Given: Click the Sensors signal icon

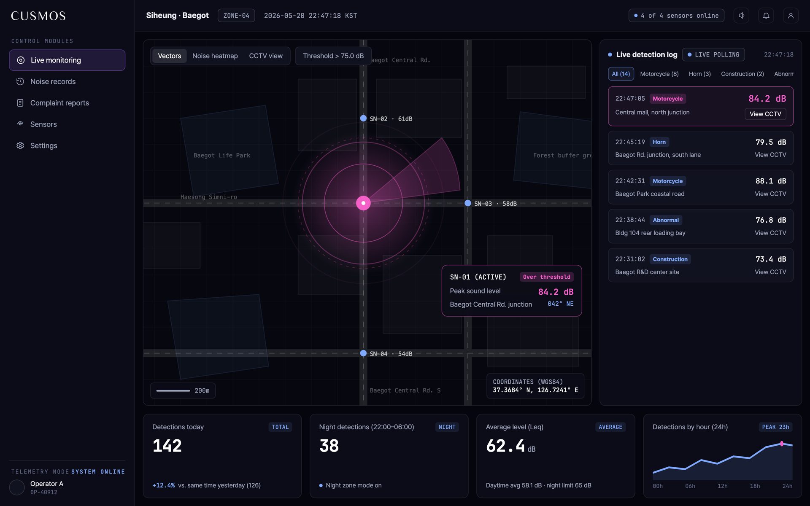Looking at the screenshot, I should (x=20, y=124).
